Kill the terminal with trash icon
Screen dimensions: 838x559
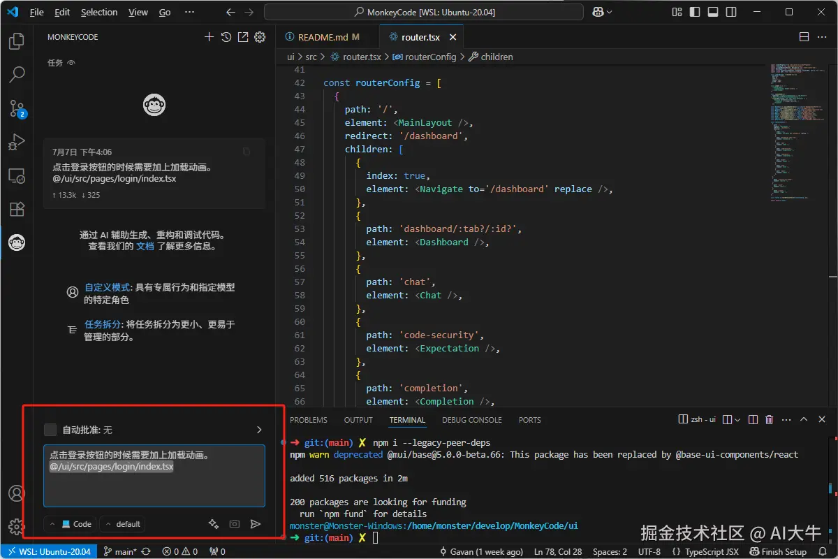[770, 420]
